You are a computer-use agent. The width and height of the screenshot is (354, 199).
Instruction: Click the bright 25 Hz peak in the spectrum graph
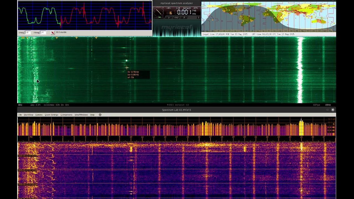coord(301,128)
